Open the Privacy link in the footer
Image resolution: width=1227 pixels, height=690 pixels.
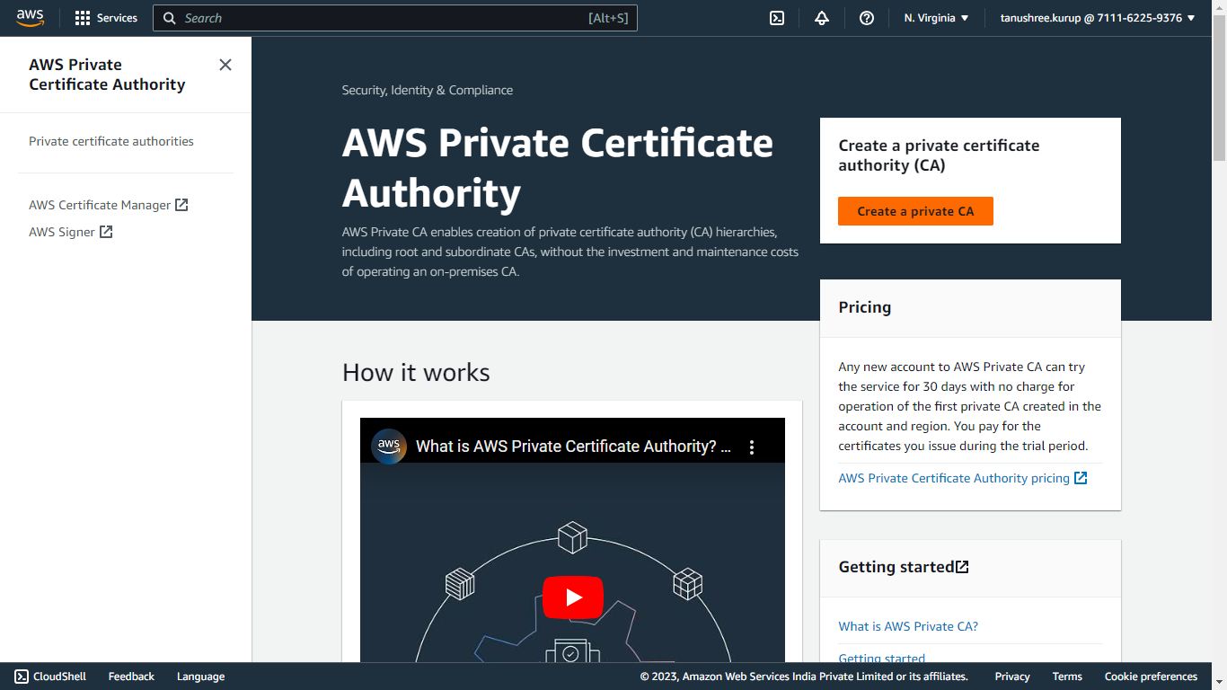[x=1012, y=677]
